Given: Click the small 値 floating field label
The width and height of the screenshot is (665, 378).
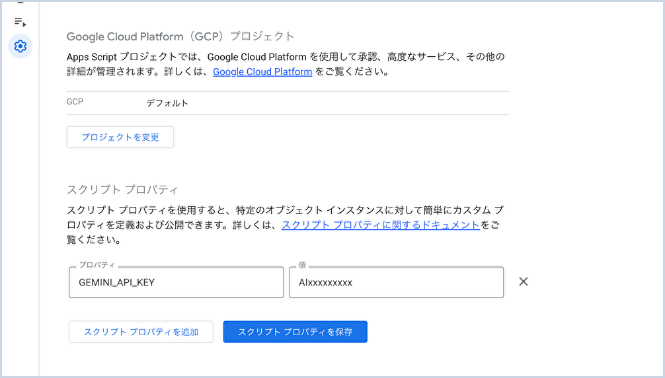Looking at the screenshot, I should point(302,265).
